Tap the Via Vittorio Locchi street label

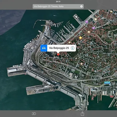pyautogui.click(x=72, y=67)
